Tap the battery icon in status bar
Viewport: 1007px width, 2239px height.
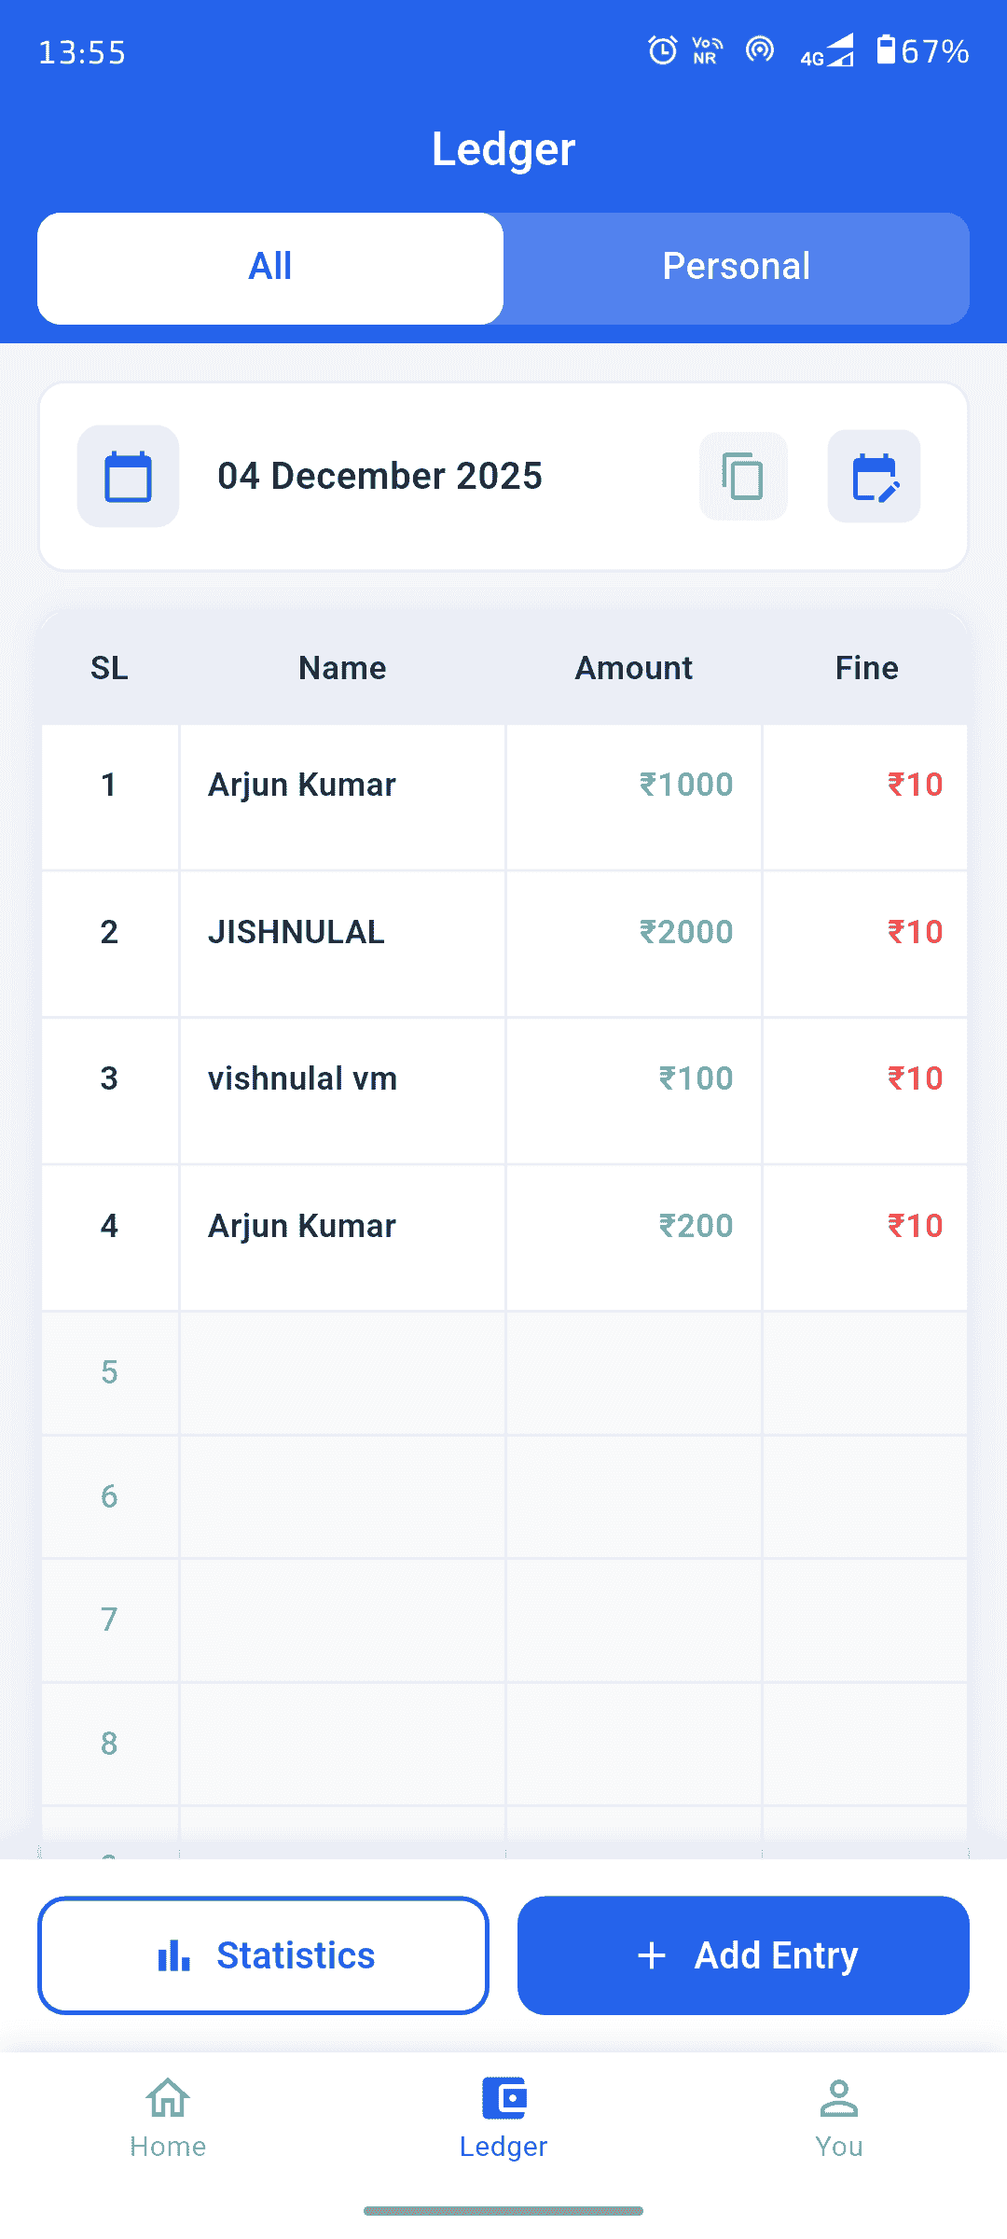tap(886, 50)
